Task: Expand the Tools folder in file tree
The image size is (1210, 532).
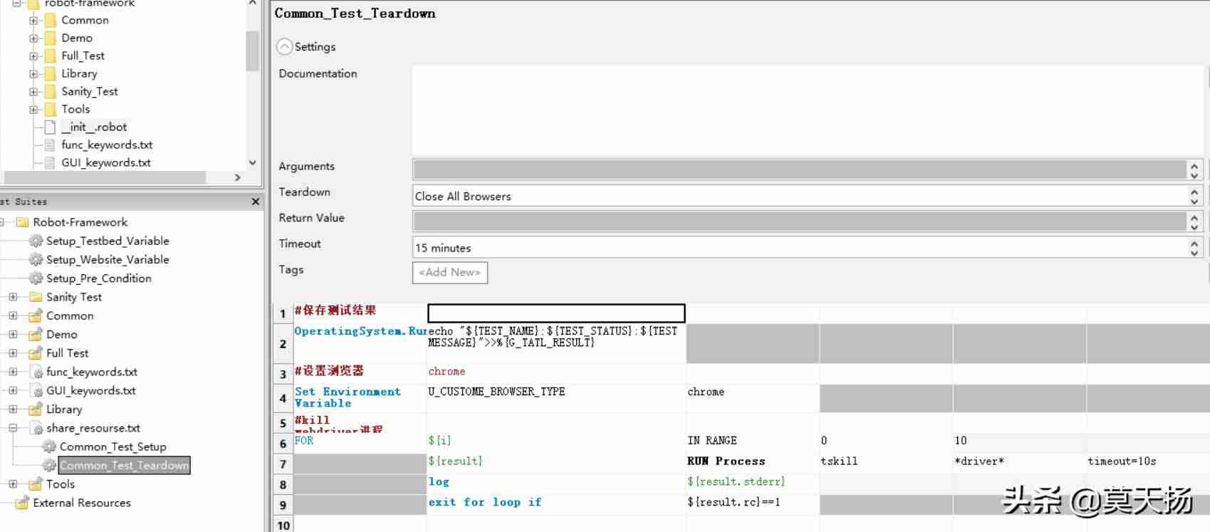Action: [33, 110]
